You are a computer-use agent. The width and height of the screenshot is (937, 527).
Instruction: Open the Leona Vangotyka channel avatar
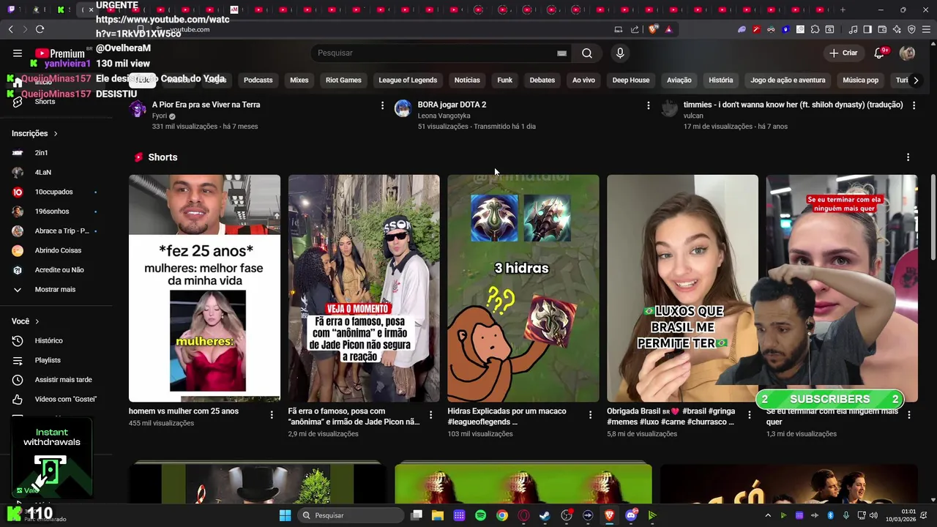[x=403, y=109]
